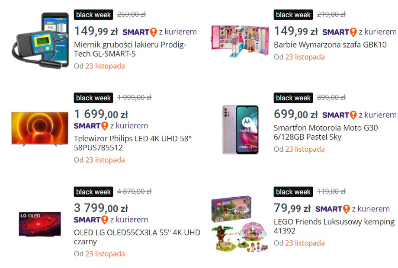Open the Barbie dream closet product image
The image size is (398, 268).
pyautogui.click(x=240, y=41)
